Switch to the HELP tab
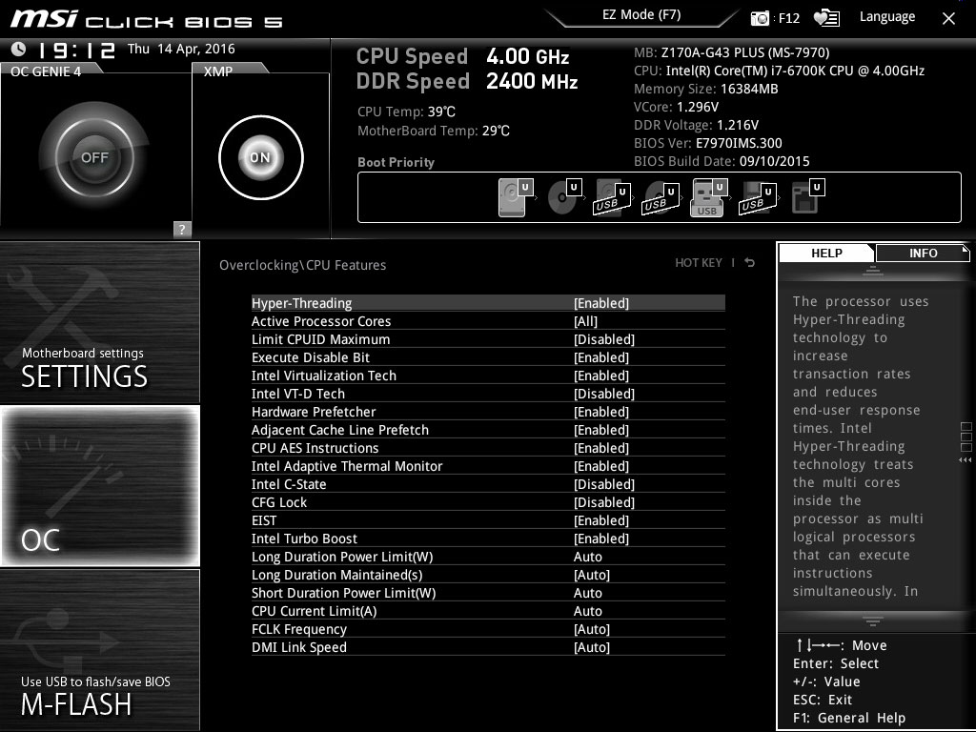This screenshot has height=732, width=976. 826,253
